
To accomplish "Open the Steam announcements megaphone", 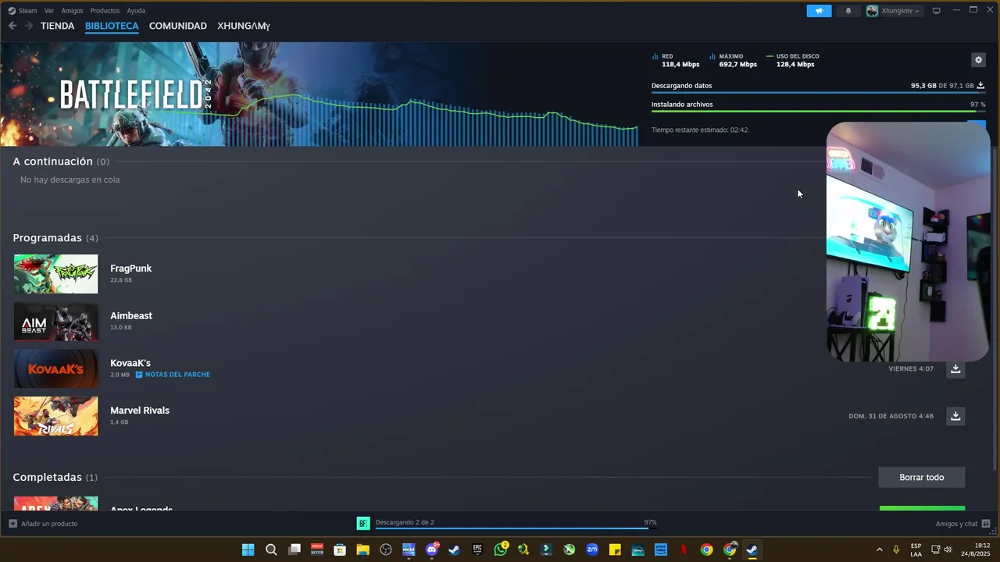I will tap(819, 11).
